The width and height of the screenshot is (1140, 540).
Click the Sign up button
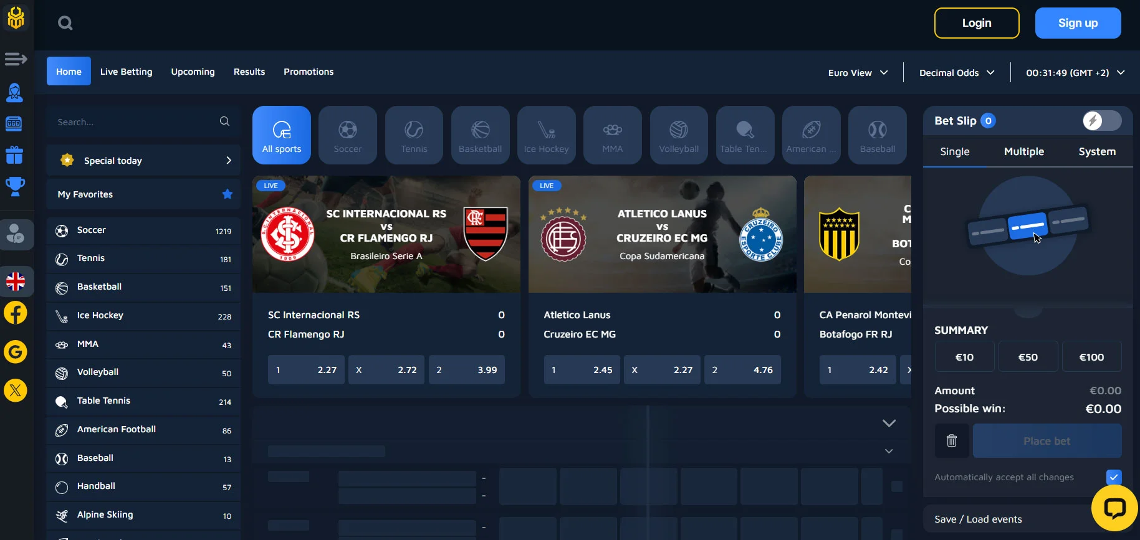1078,23
